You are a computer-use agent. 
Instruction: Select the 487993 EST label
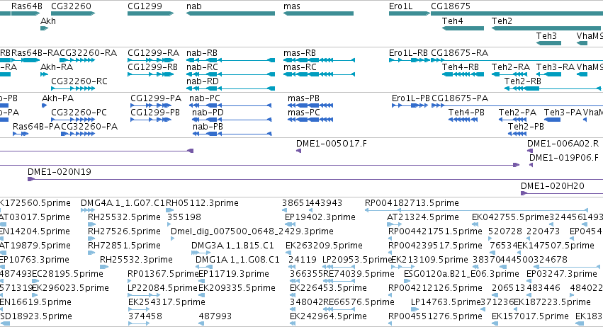[215, 316]
